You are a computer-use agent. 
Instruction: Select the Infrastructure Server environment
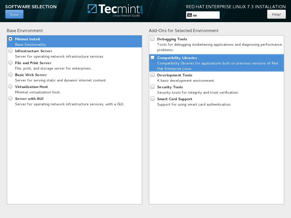click(x=10, y=51)
